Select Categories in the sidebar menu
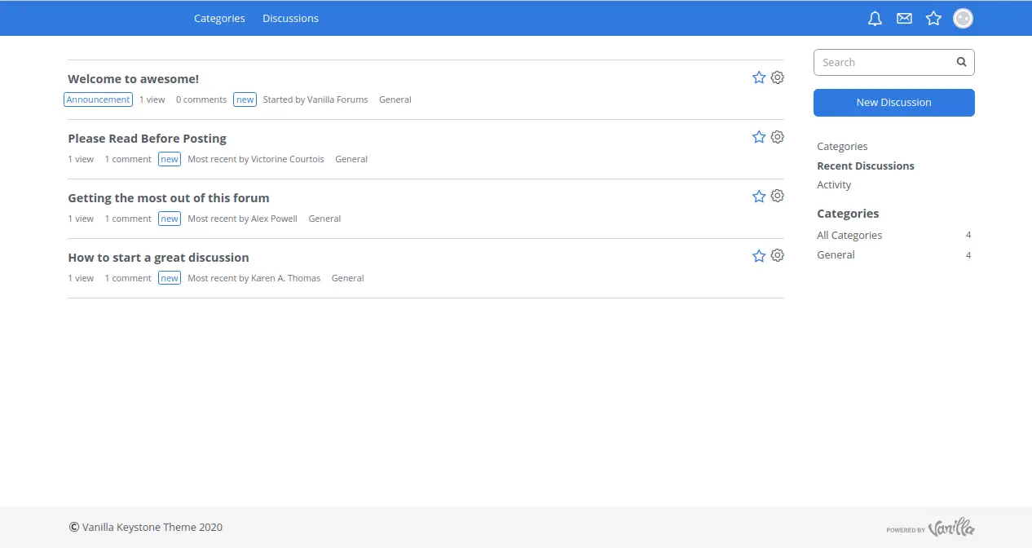 [x=842, y=147]
